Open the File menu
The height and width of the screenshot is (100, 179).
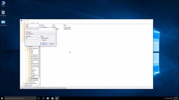click(x=22, y=23)
